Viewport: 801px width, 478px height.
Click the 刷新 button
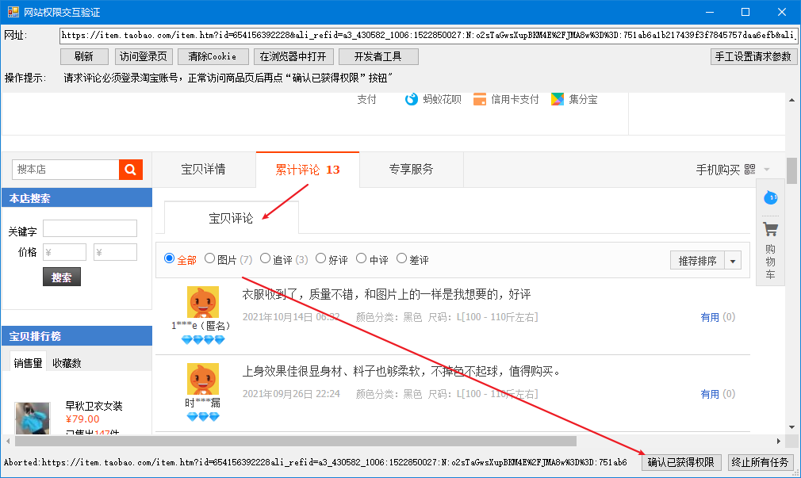pos(84,57)
